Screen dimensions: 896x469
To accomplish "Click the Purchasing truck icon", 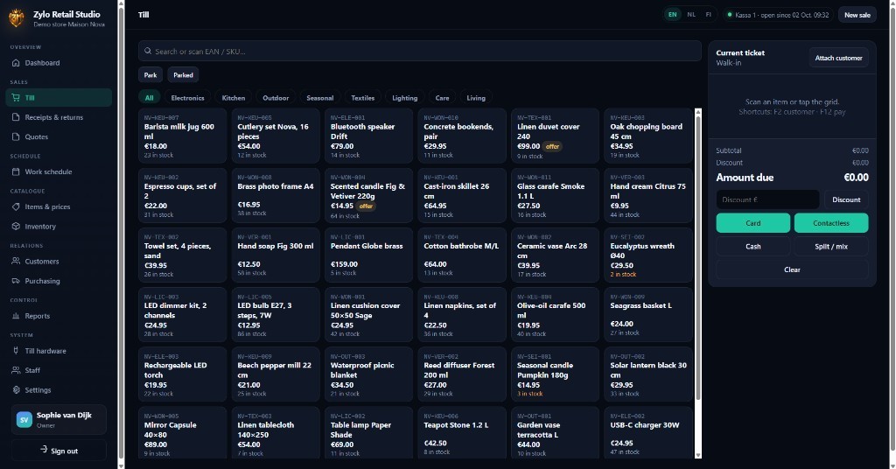I will point(16,281).
